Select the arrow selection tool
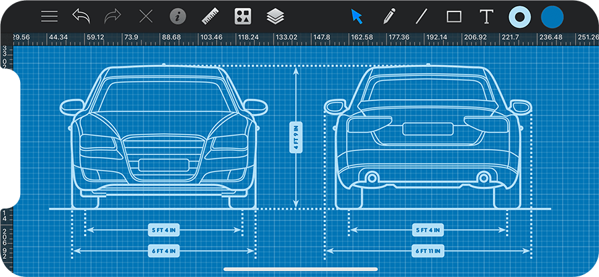This screenshot has height=277, width=599. coord(356,17)
